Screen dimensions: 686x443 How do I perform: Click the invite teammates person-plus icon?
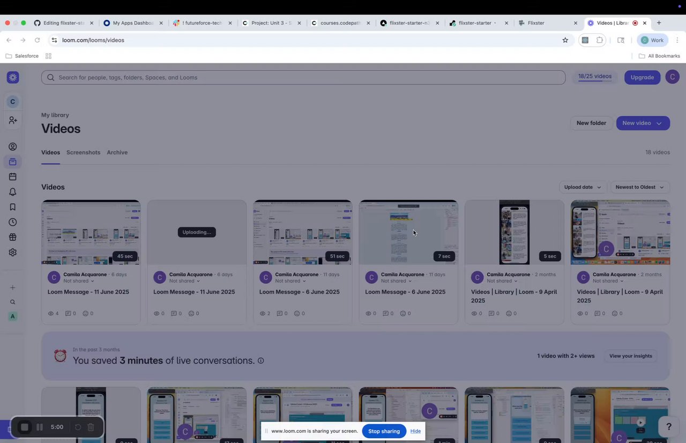click(x=13, y=120)
